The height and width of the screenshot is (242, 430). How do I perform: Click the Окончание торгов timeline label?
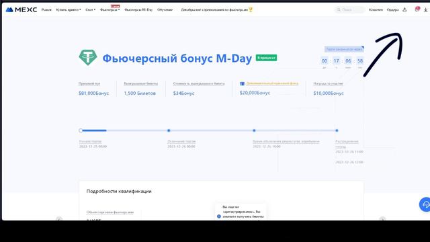pyautogui.click(x=181, y=141)
